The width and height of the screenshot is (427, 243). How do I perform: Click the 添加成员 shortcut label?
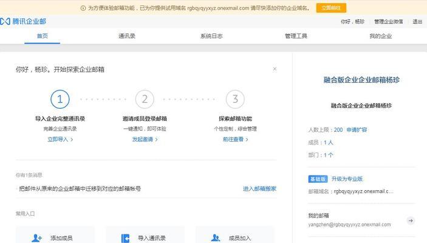[61, 238]
